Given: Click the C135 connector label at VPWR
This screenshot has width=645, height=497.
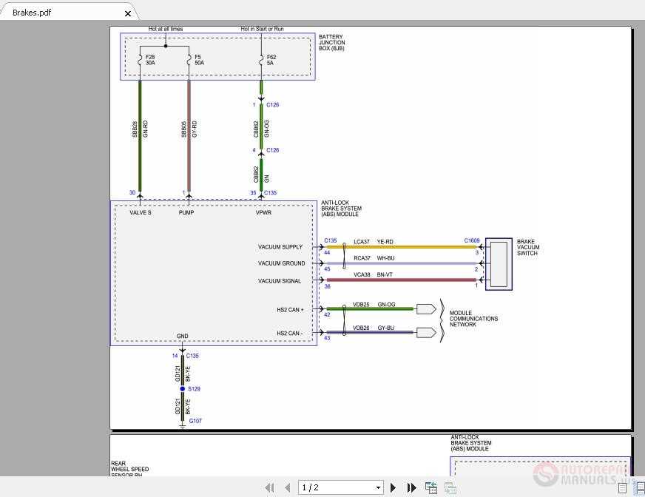Looking at the screenshot, I should [270, 192].
